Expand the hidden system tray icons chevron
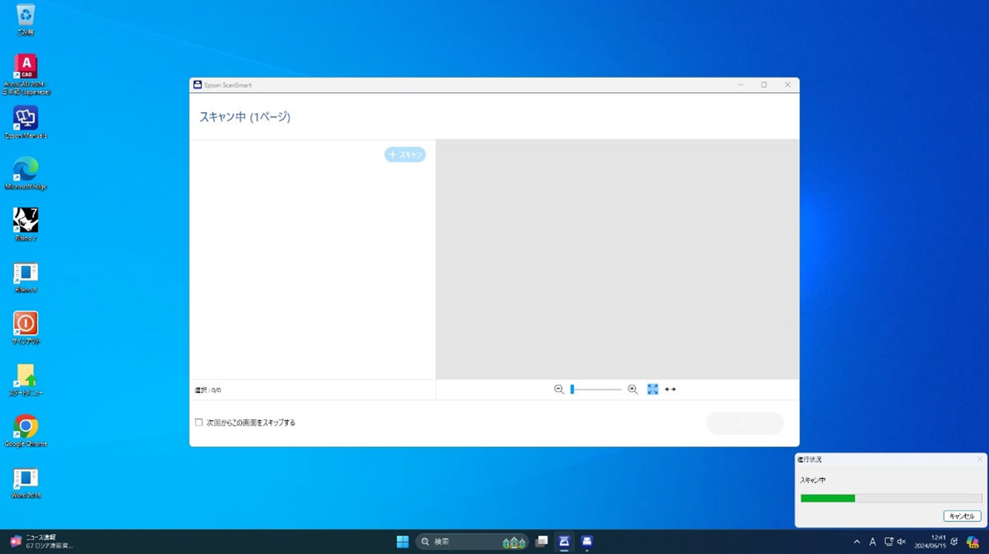The width and height of the screenshot is (989, 554). pos(857,542)
